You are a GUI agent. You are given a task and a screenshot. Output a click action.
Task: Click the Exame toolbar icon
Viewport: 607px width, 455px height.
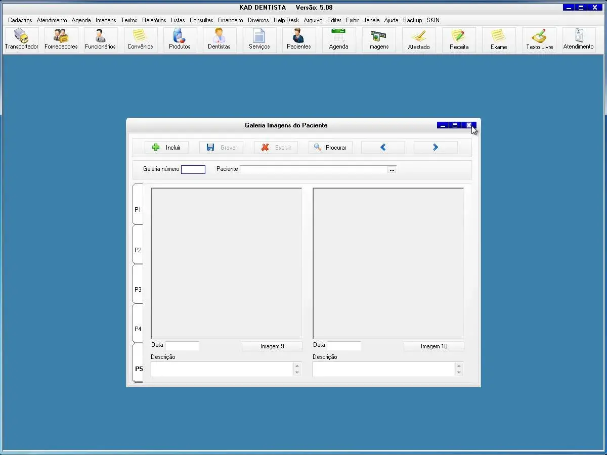(x=499, y=39)
